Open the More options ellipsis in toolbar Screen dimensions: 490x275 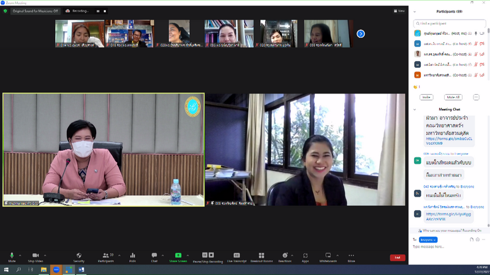point(352,255)
